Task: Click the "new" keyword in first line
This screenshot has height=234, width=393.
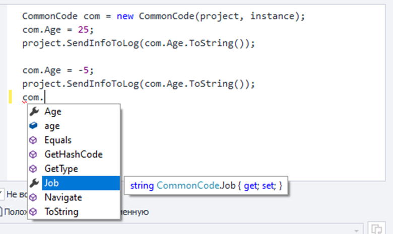Action: point(125,16)
